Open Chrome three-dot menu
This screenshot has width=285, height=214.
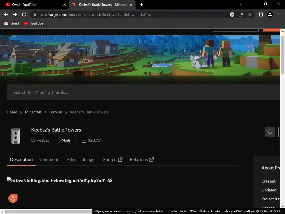click(x=279, y=14)
